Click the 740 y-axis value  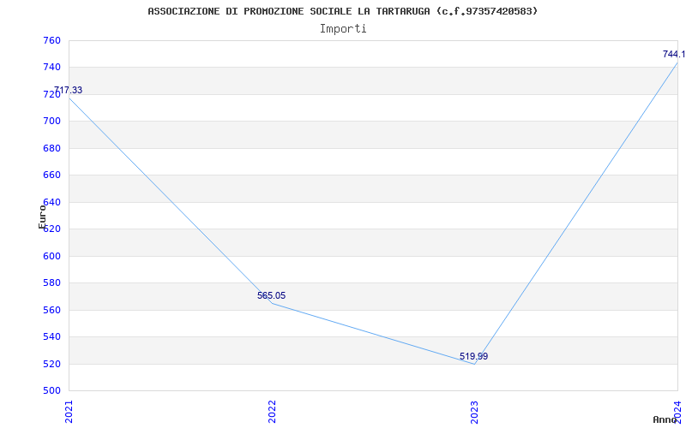(51, 68)
